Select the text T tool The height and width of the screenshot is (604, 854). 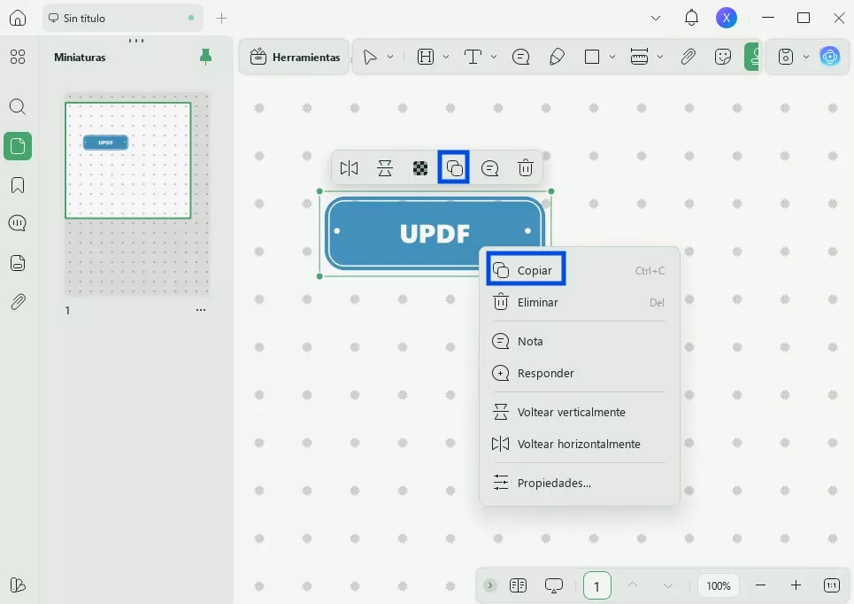tap(473, 57)
